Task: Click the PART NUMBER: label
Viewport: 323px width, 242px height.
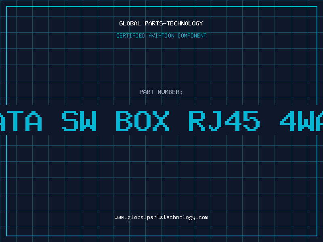Action: point(161,92)
